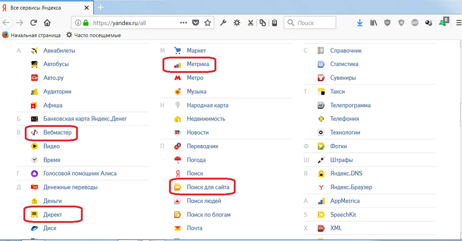Open the Яндекс.Браузер link

(351, 187)
